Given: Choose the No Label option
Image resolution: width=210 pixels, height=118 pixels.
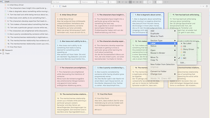Looking at the screenshot, I should (187, 43).
